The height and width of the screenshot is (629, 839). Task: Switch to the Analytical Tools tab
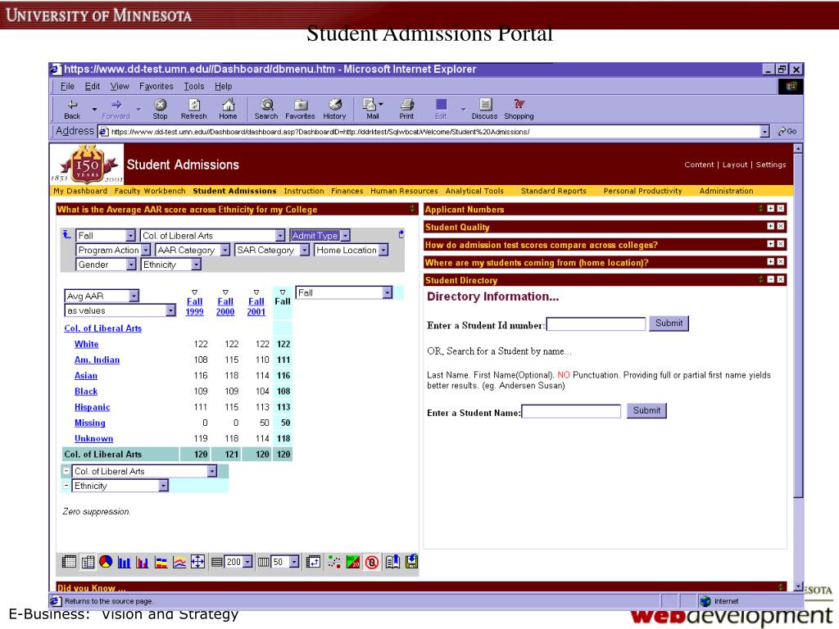click(474, 191)
